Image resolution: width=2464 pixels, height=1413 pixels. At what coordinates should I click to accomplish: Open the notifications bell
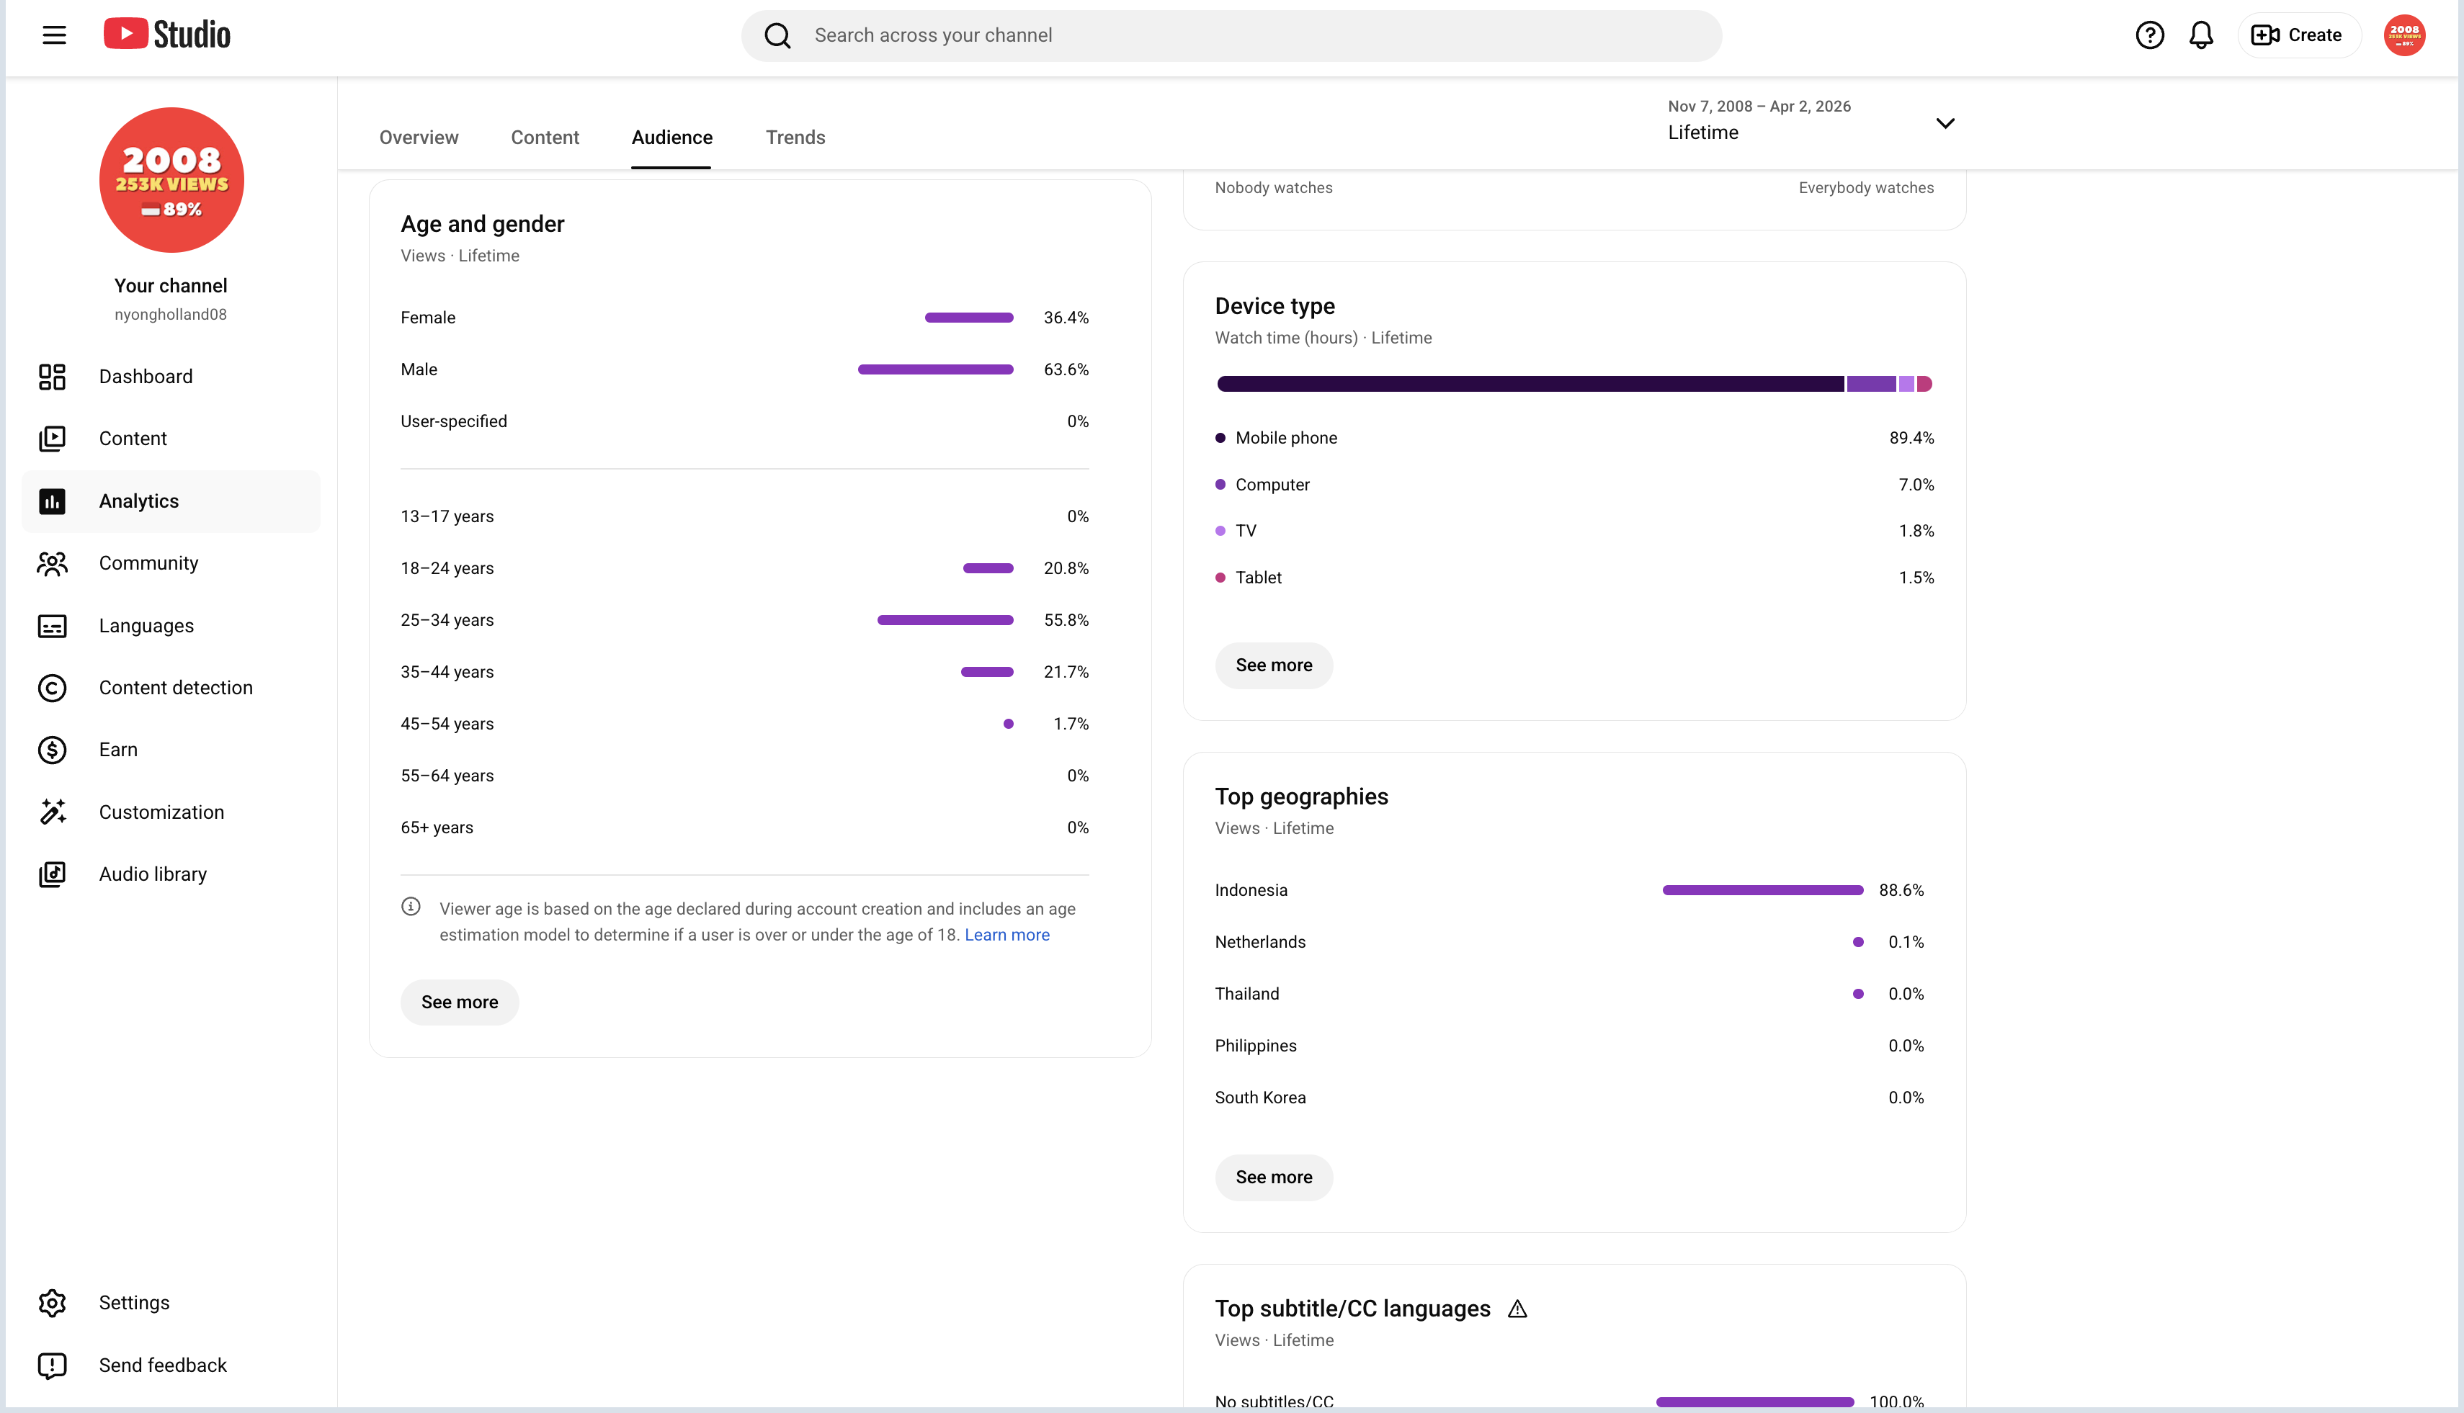coord(2201,35)
